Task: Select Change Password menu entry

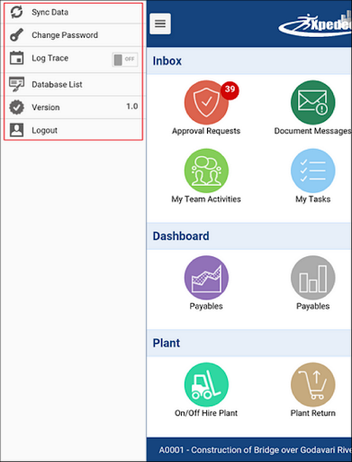Action: [x=73, y=35]
